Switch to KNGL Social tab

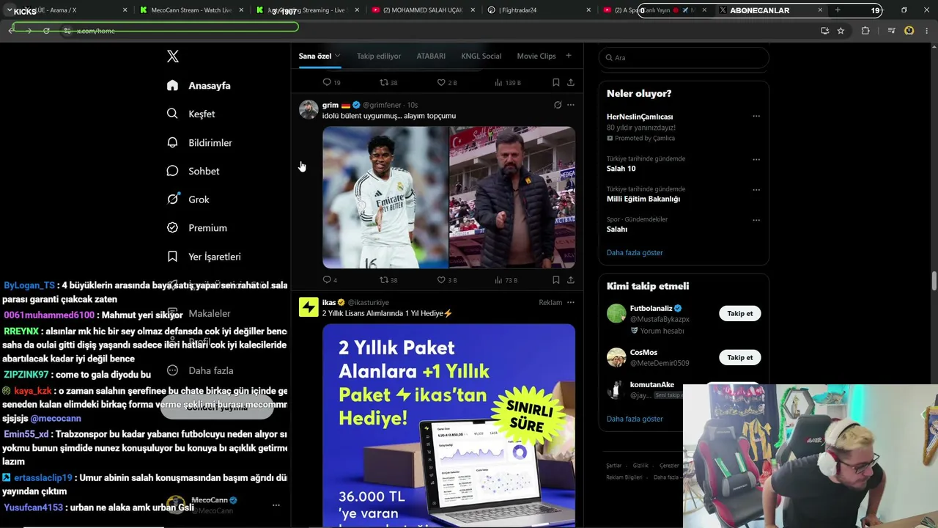tap(481, 56)
